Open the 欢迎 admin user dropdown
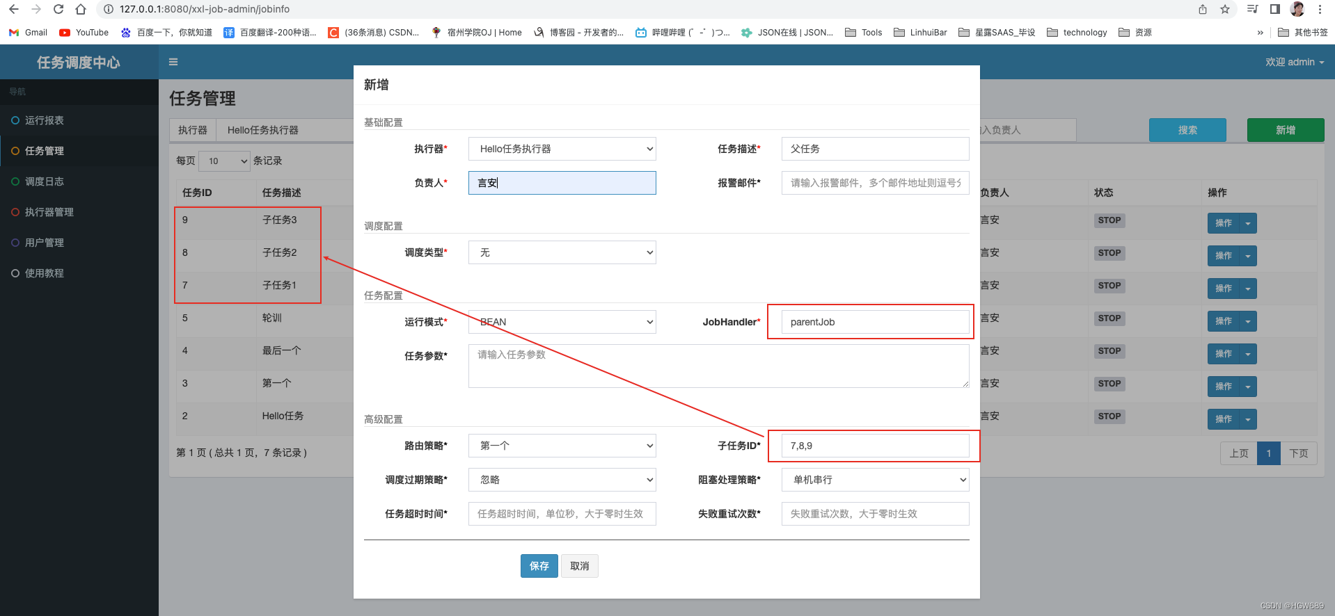 (1295, 62)
